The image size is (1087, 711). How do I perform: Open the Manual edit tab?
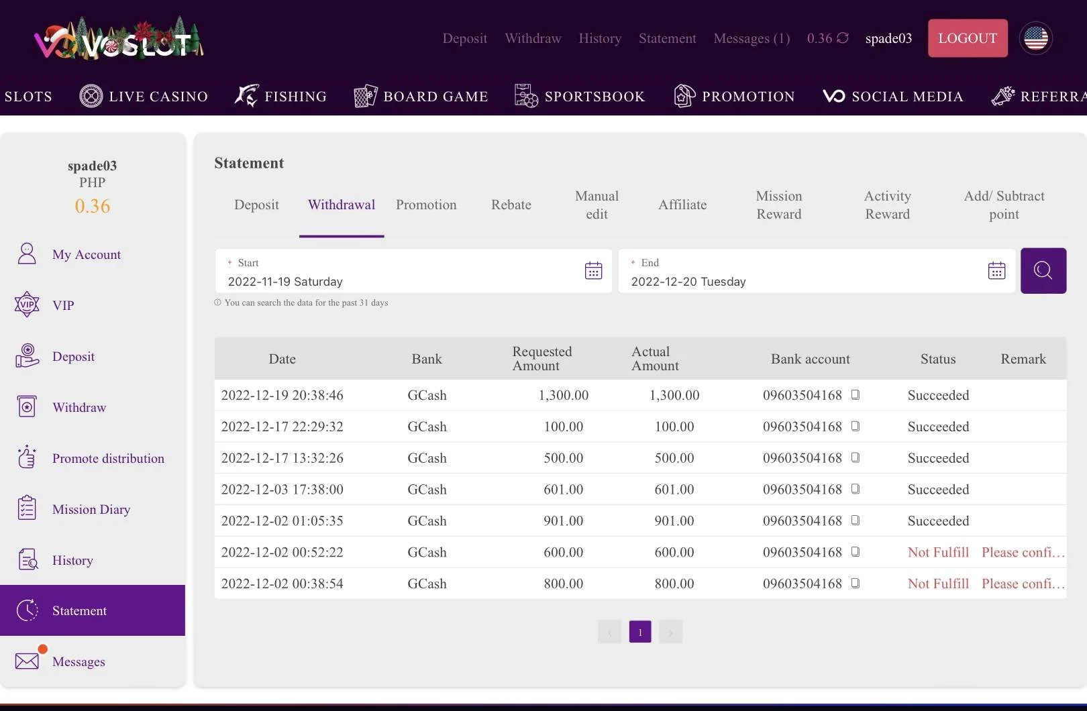597,205
